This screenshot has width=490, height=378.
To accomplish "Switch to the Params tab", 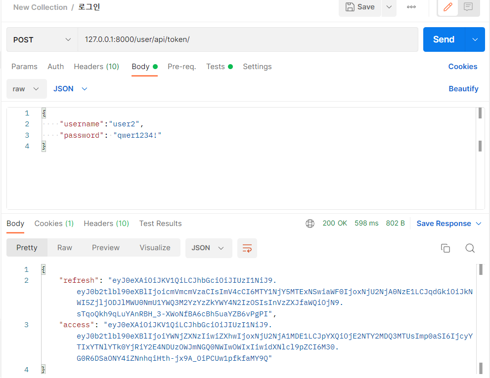I will [x=24, y=67].
